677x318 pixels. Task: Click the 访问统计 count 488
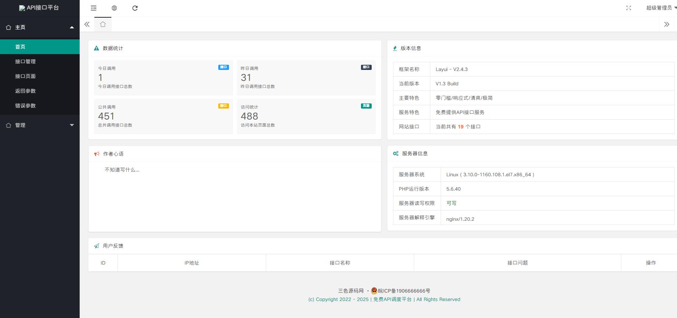click(x=249, y=116)
